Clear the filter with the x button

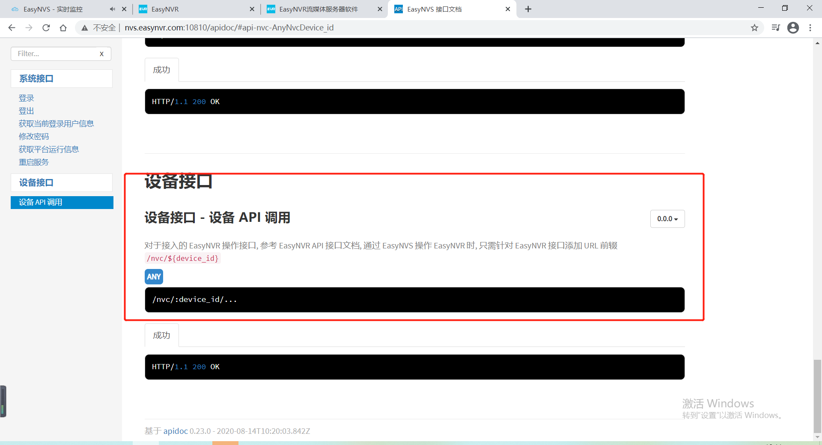click(x=102, y=54)
